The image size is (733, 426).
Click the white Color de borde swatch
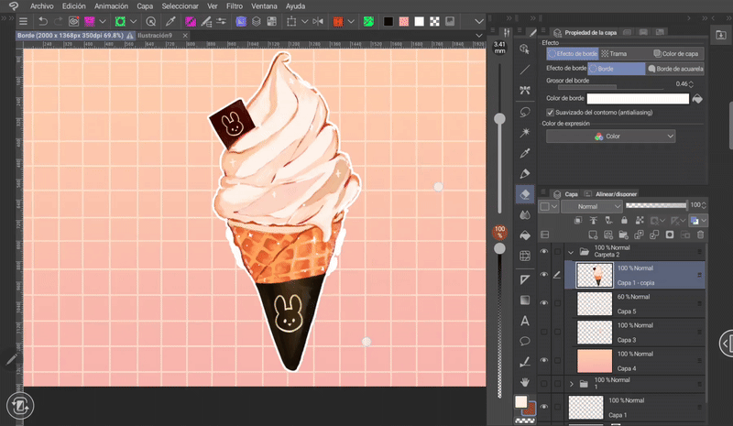[637, 98]
